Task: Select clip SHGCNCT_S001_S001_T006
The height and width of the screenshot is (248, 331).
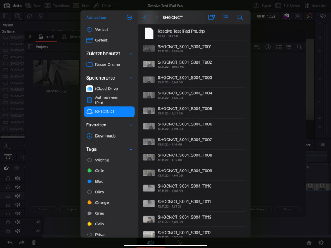Action: coord(194,126)
